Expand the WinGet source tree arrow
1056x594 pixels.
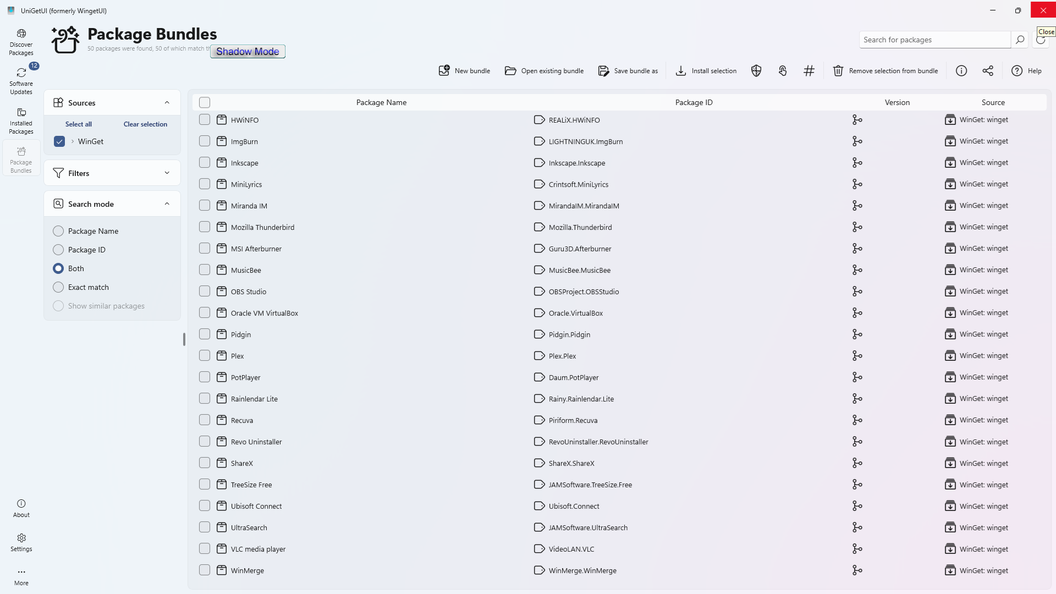(73, 141)
